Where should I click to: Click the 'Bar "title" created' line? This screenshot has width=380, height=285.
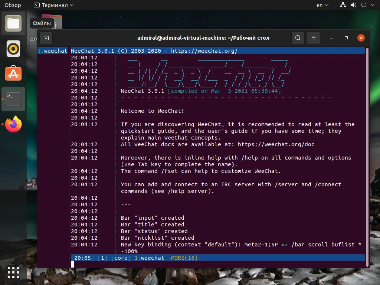click(x=153, y=225)
